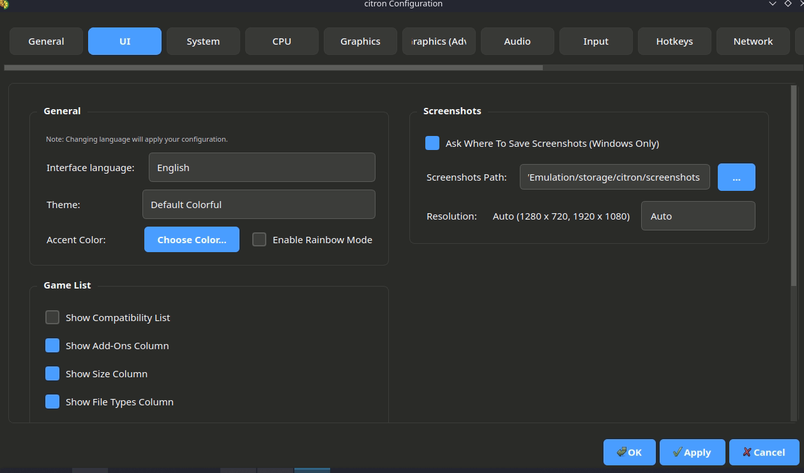804x473 pixels.
Task: Click the screenshots path browse button
Action: pos(736,177)
